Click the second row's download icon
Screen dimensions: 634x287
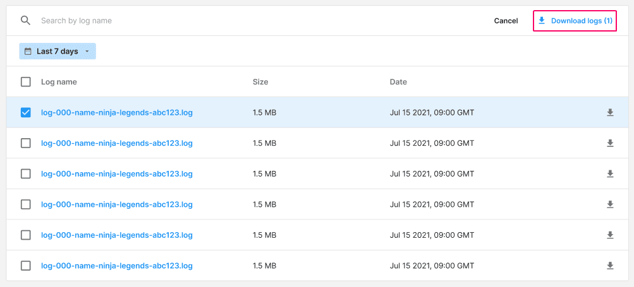[610, 143]
